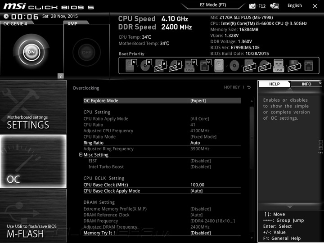
Task: Select the legacy CD/DVD boot icon
Action: pos(234,66)
